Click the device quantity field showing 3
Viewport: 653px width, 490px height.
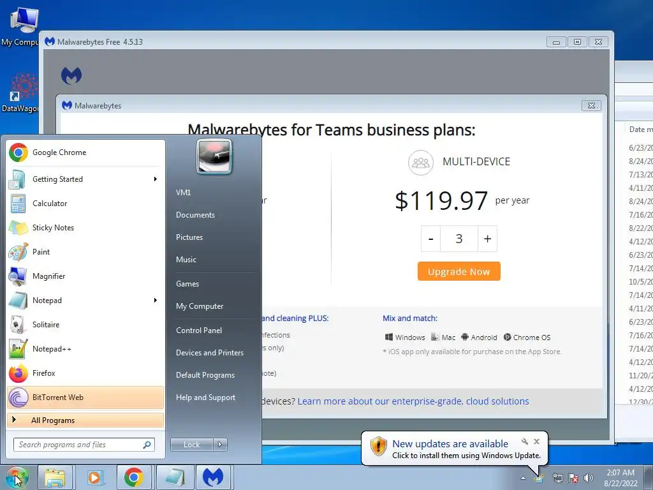click(459, 239)
